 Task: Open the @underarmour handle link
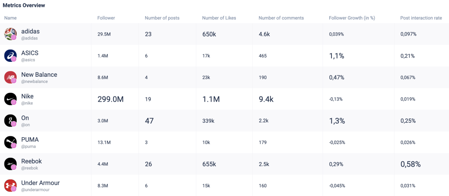(x=36, y=190)
